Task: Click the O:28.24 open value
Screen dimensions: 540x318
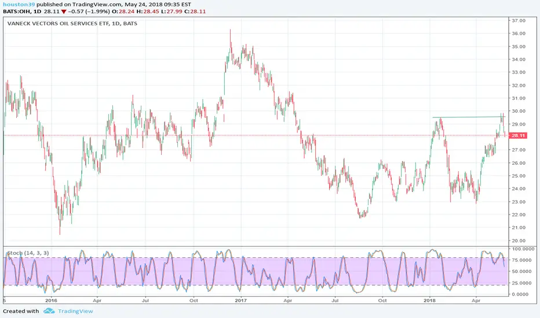Action: [x=123, y=12]
